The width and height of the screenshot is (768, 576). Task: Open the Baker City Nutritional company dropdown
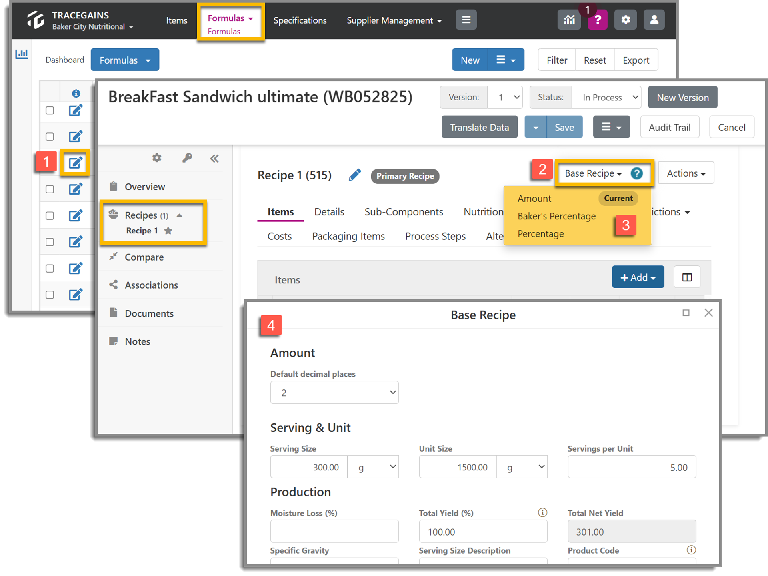[x=93, y=27]
